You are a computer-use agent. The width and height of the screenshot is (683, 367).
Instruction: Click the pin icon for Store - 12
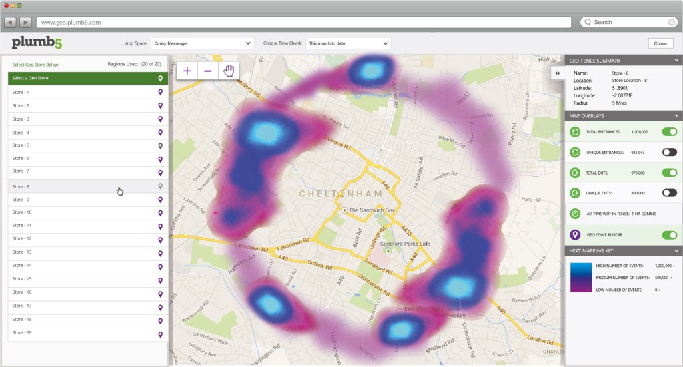click(160, 240)
